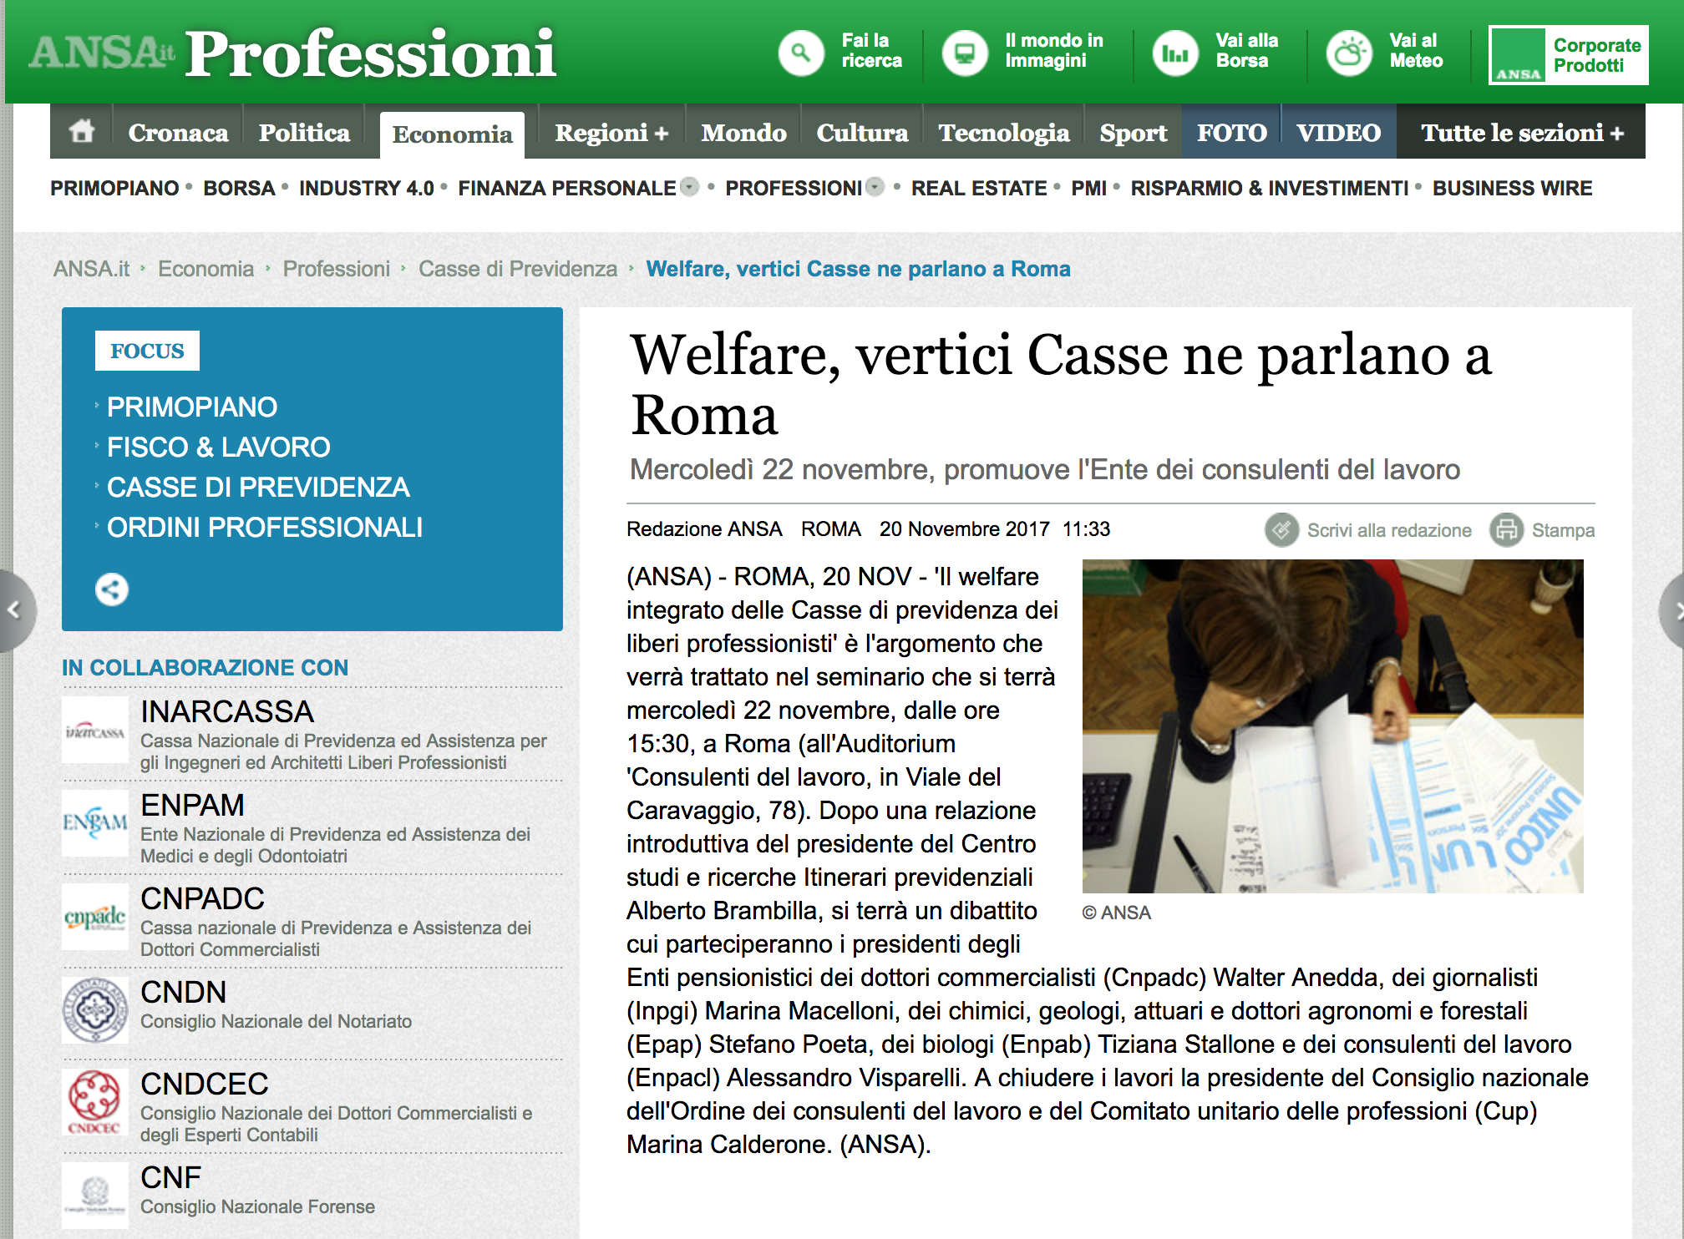
Task: Open REAL ESTATE subsection
Action: [x=979, y=188]
